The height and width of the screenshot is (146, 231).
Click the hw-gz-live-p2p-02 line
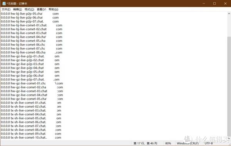click(x=30, y=60)
